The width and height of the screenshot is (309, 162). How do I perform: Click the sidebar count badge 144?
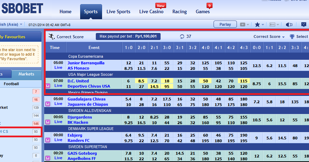pyautogui.click(x=36, y=116)
